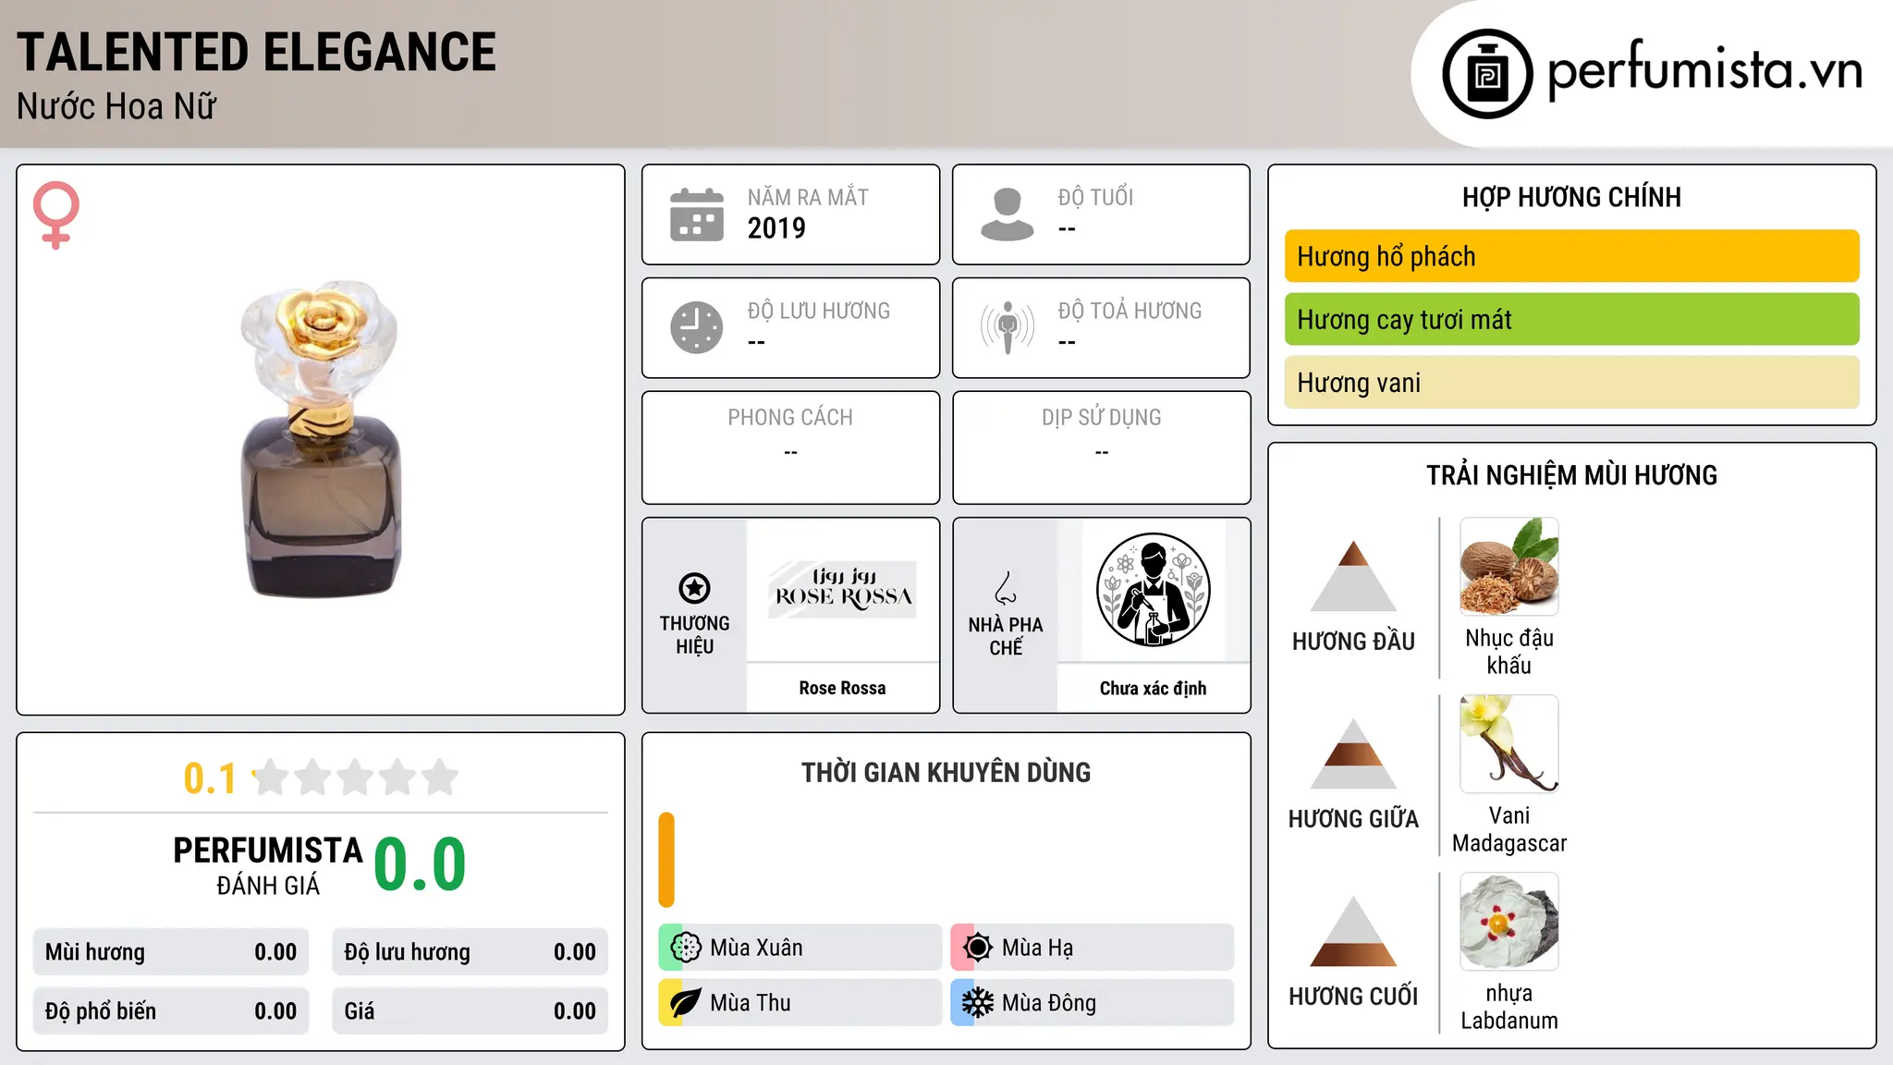
Task: Click the snowflake icon for Mùa Đông
Action: click(x=978, y=1003)
